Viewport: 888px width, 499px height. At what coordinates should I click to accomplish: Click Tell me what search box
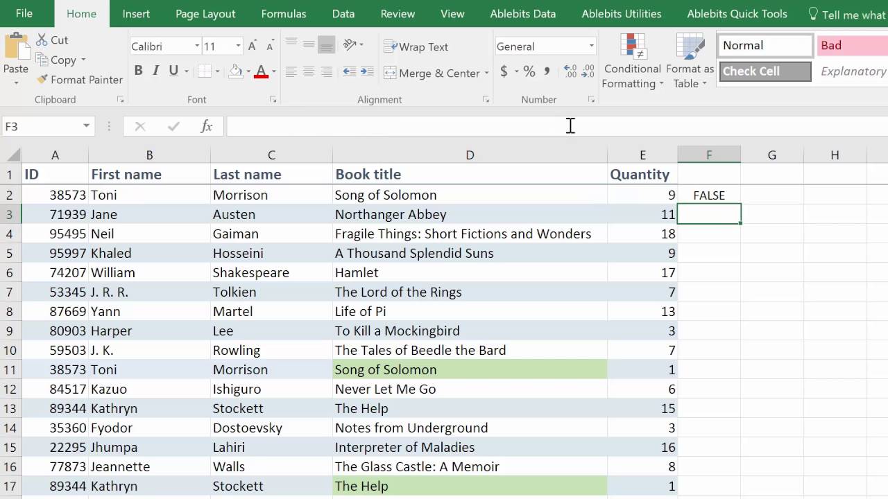point(847,15)
